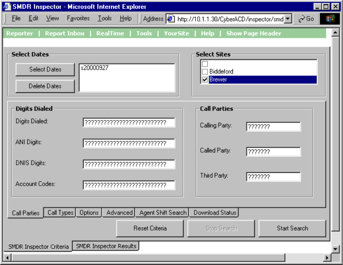Click the horizontal scrollbar right arrow
The height and width of the screenshot is (265, 343).
[327, 258]
